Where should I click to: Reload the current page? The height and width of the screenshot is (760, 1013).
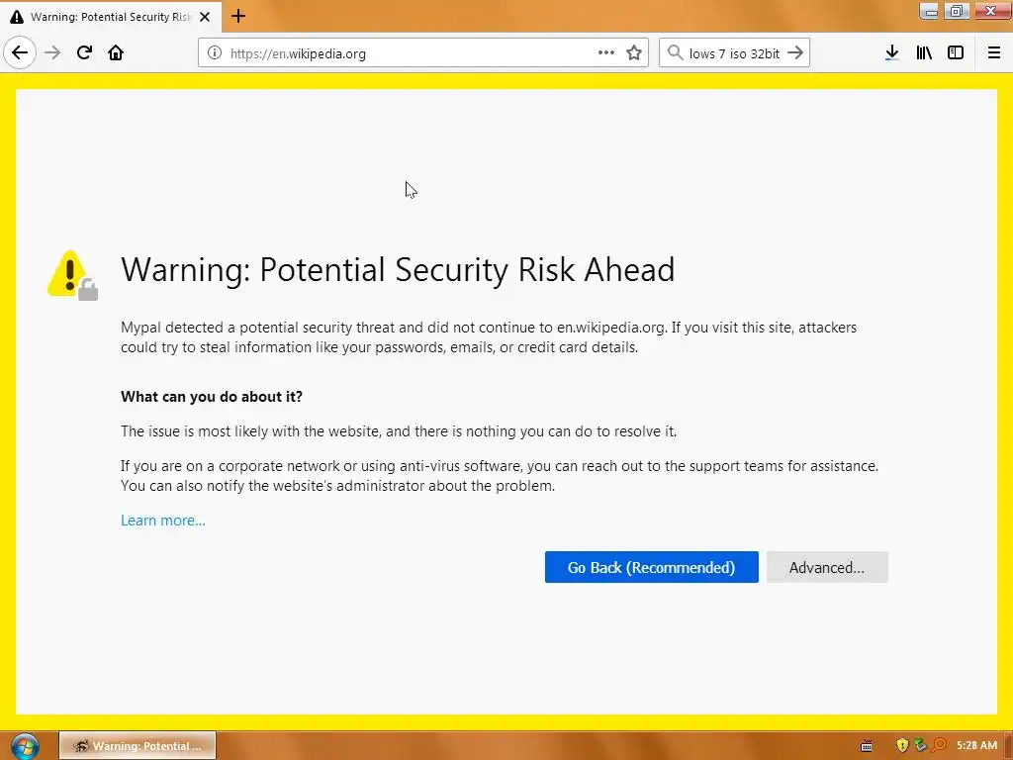pos(84,53)
